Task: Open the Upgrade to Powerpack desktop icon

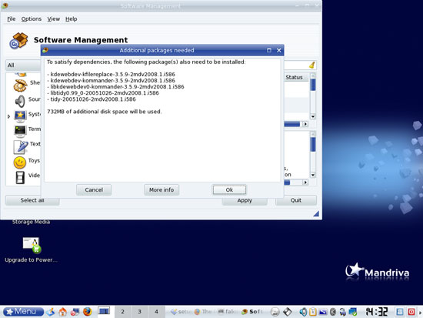Action: [x=32, y=246]
